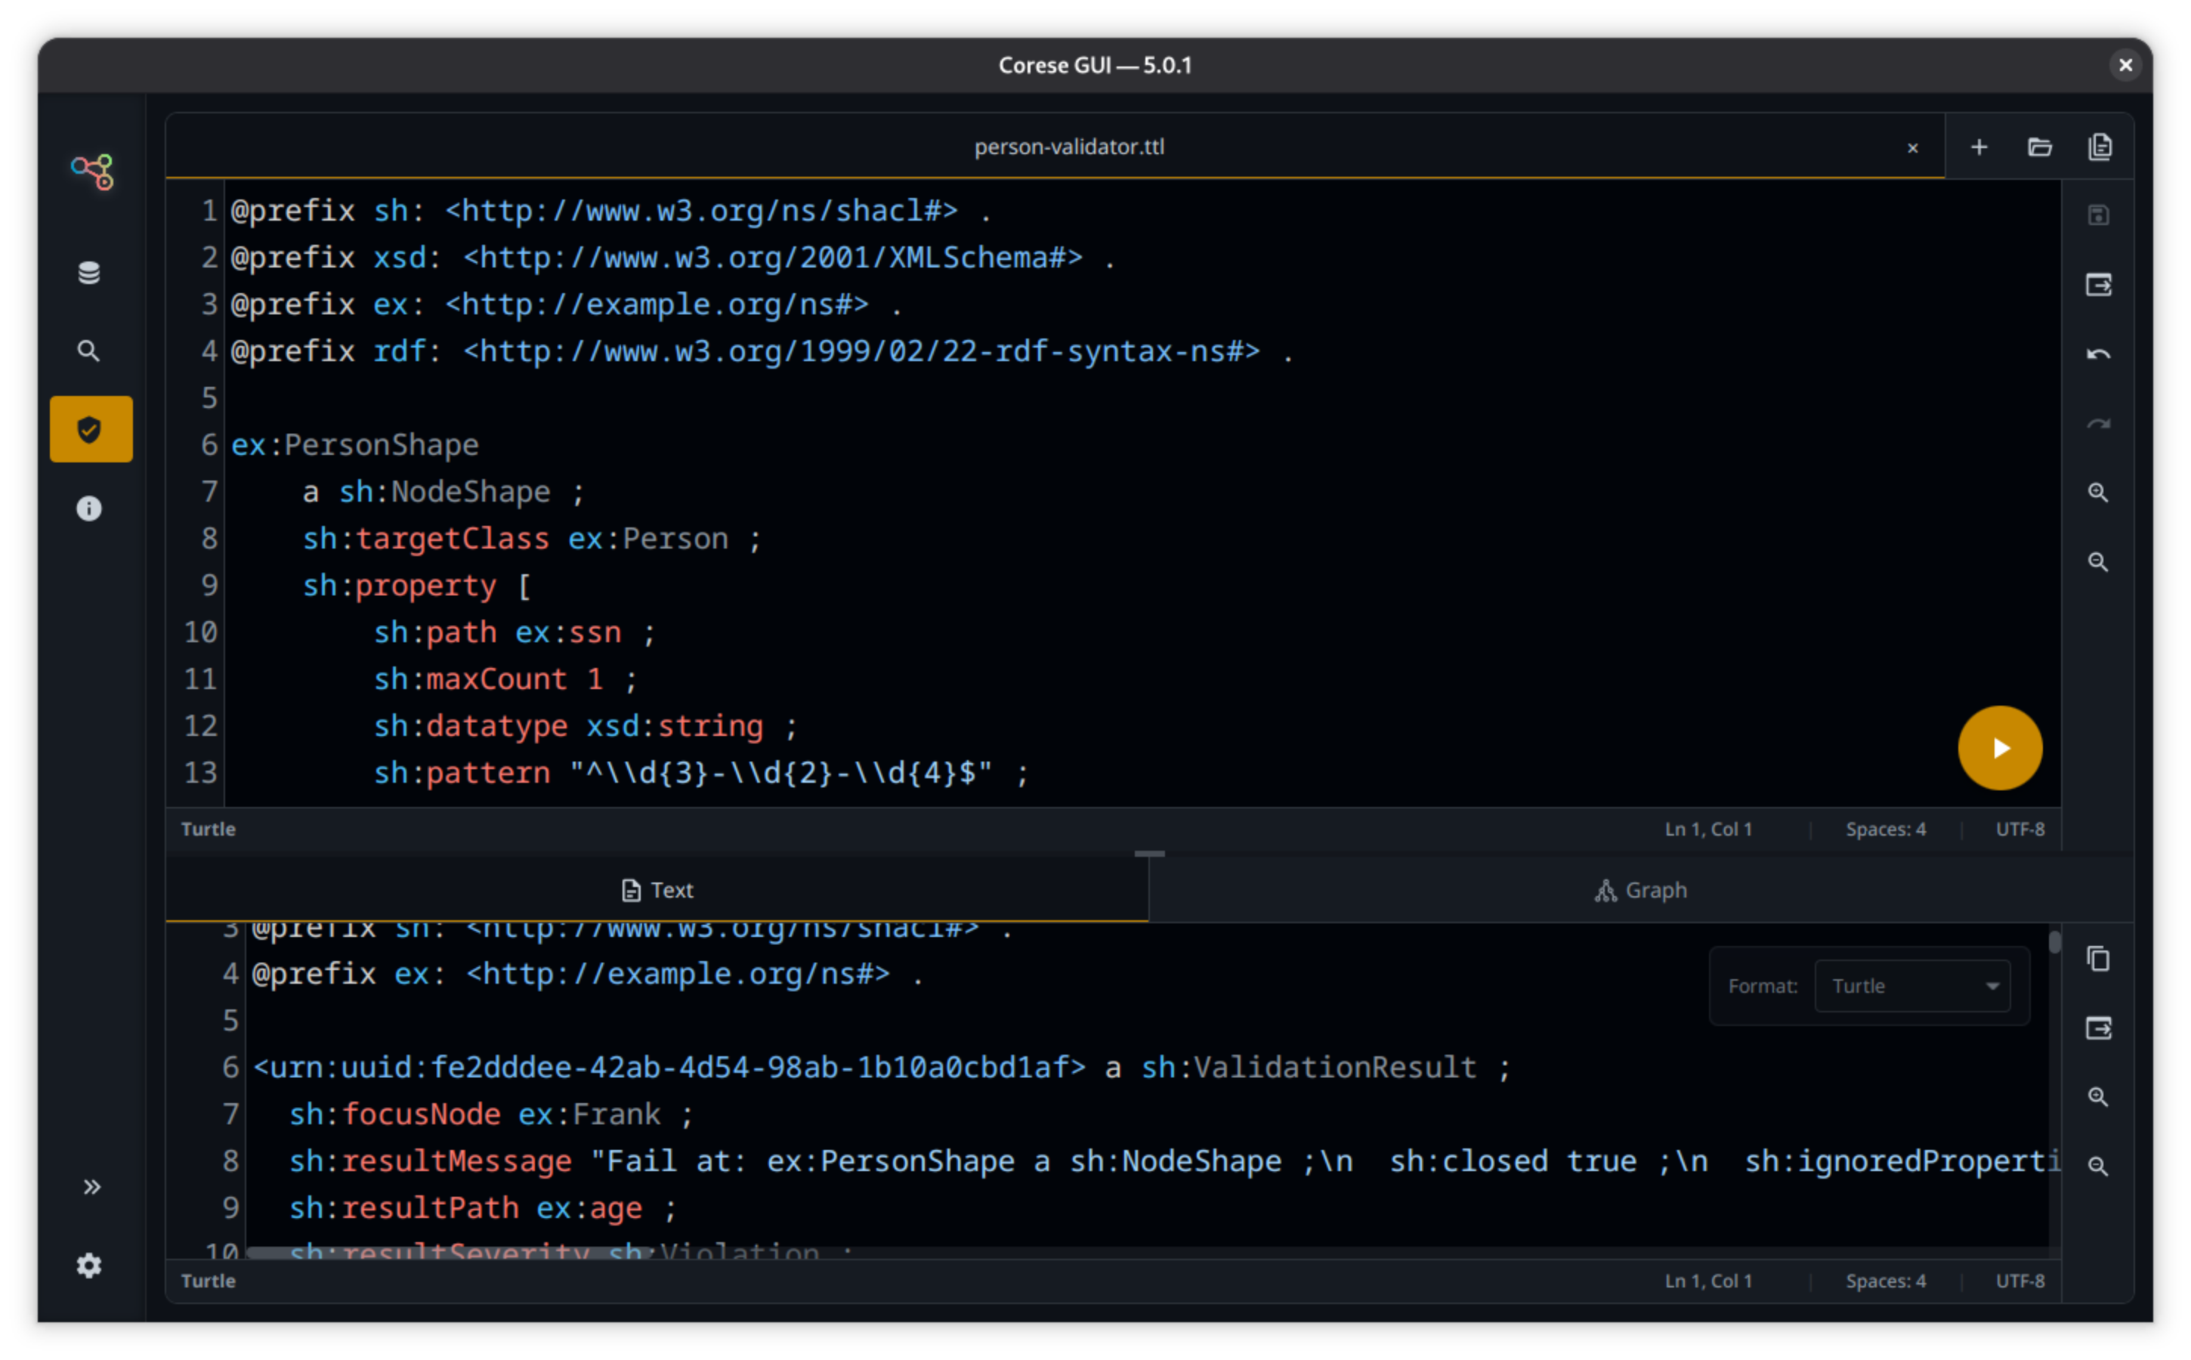Click 'sh:targetClass' on editor line 8

point(425,539)
